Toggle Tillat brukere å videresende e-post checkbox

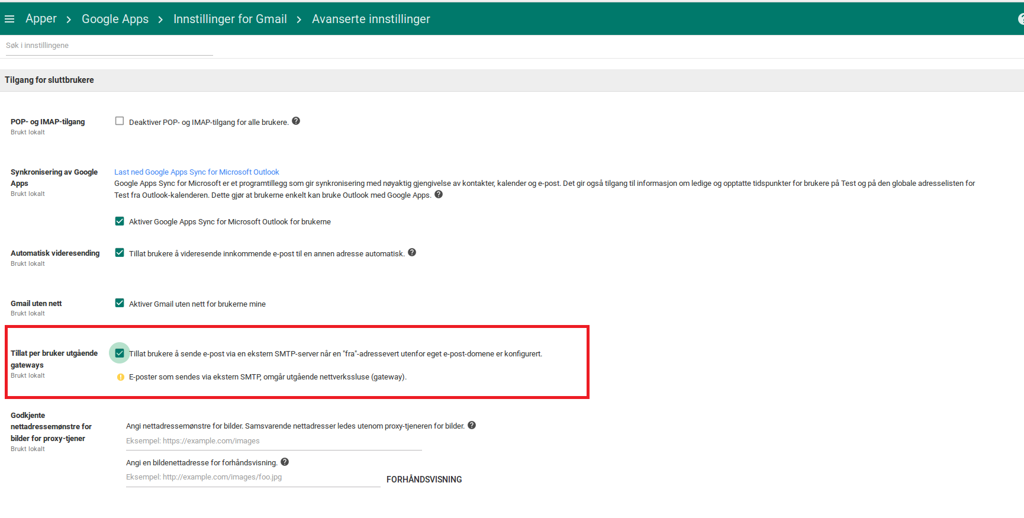click(x=120, y=253)
